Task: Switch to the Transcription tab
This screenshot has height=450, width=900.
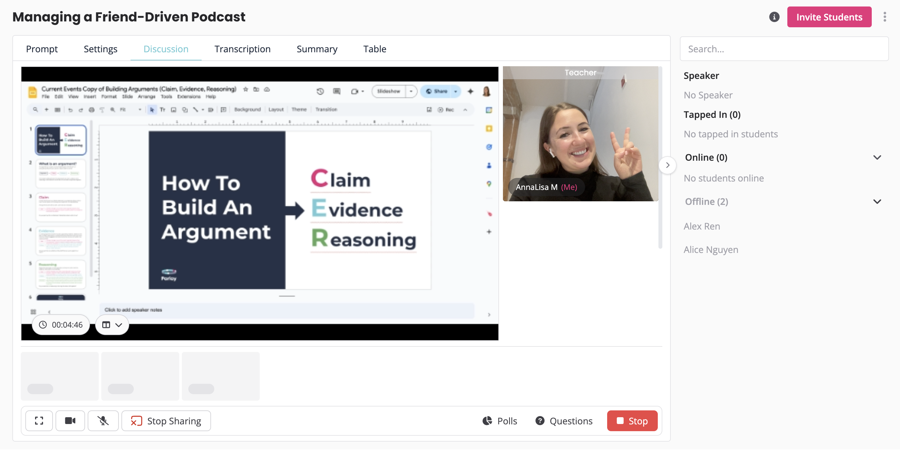Action: point(243,49)
